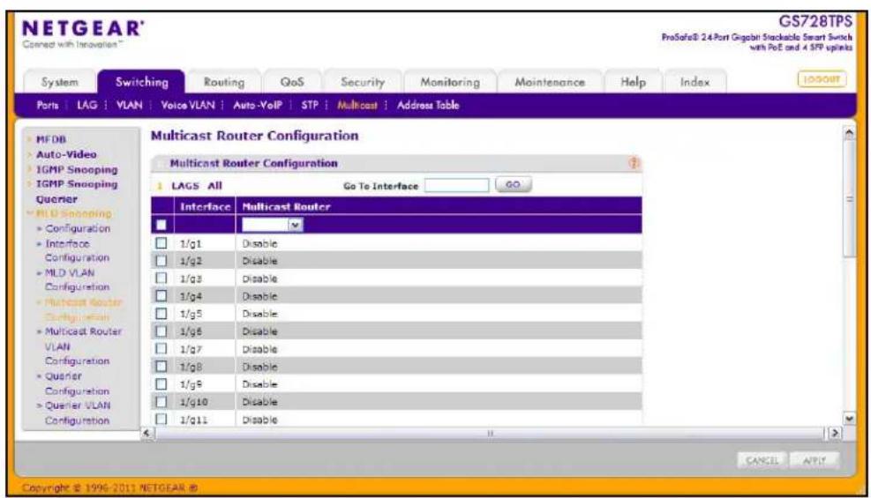Open Querier VLAN Configuration sidebar link

(x=77, y=413)
